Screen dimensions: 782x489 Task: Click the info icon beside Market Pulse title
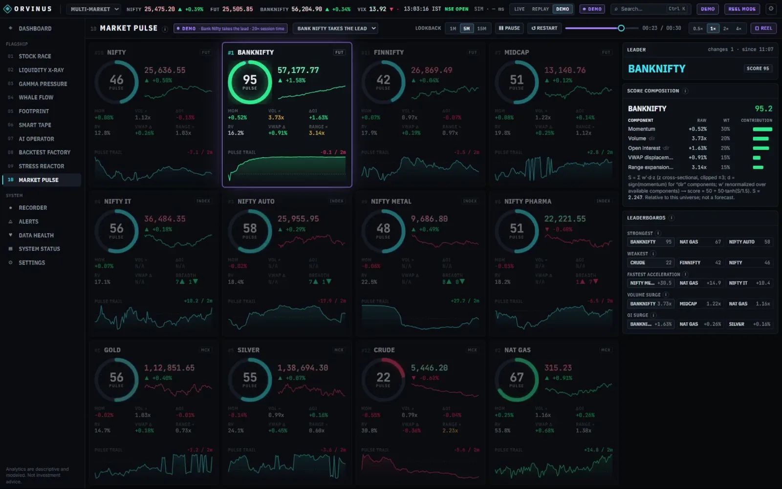165,29
